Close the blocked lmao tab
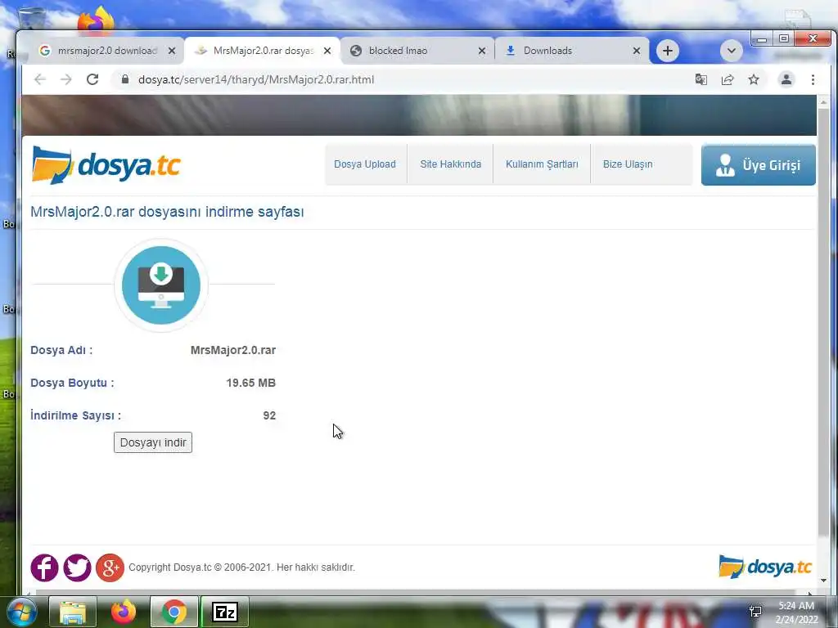838x628 pixels. [x=481, y=51]
